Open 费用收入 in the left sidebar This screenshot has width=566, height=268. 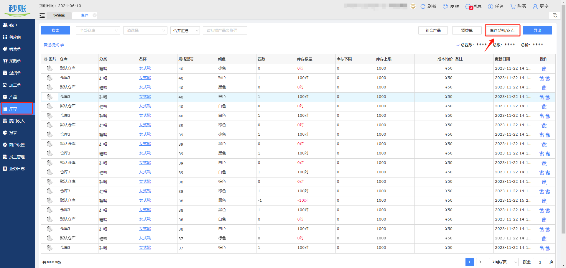17,121
